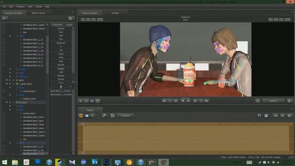Click the camera toggle icon left of camera1
The width and height of the screenshot is (295, 166).
[258, 101]
